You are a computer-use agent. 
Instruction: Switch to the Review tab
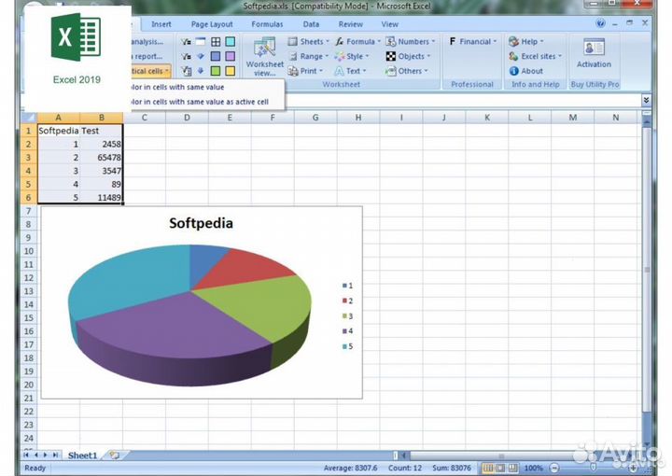pos(351,24)
